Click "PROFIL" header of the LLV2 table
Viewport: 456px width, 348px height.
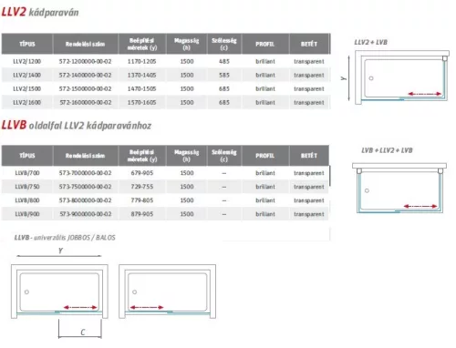pyautogui.click(x=264, y=44)
